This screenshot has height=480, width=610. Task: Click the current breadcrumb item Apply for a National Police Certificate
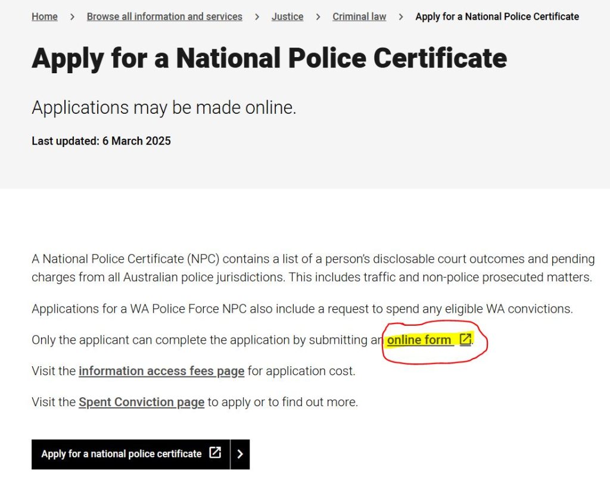click(x=497, y=17)
